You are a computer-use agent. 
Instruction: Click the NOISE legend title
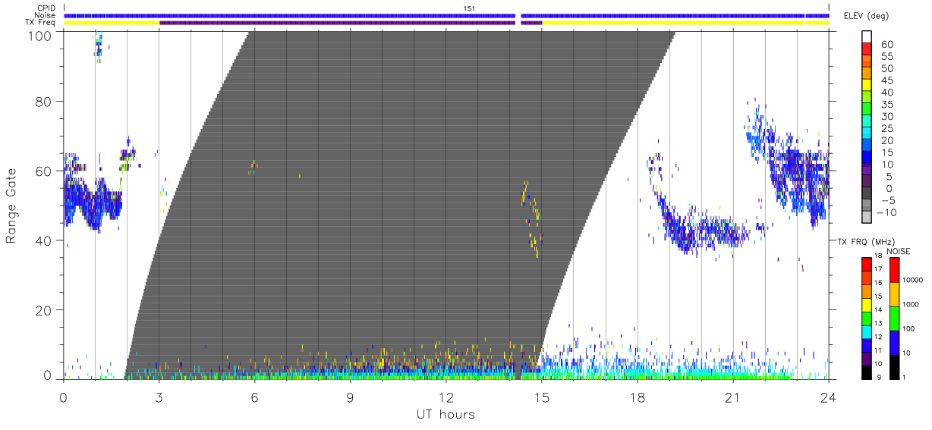click(898, 251)
